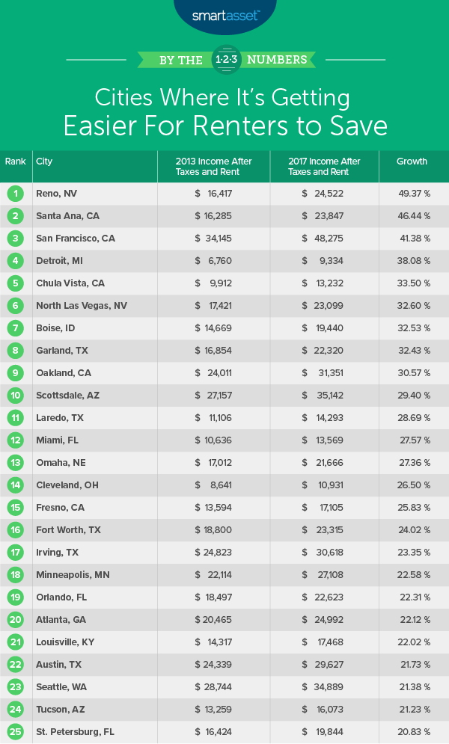Click the City column header
The height and width of the screenshot is (744, 449).
[x=44, y=162]
